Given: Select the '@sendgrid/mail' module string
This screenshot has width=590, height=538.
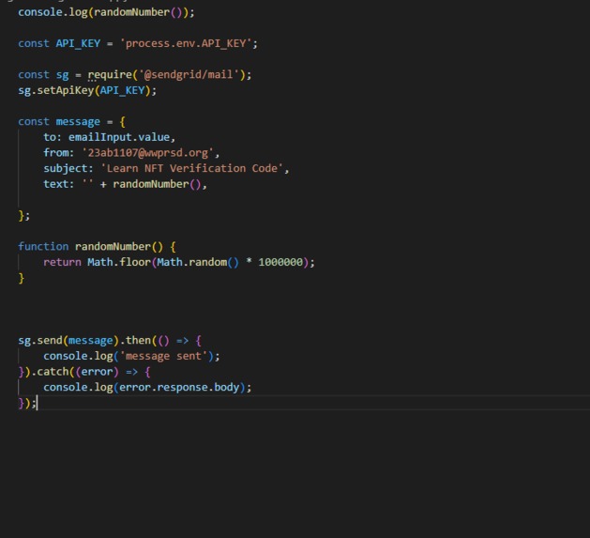Looking at the screenshot, I should tap(189, 74).
